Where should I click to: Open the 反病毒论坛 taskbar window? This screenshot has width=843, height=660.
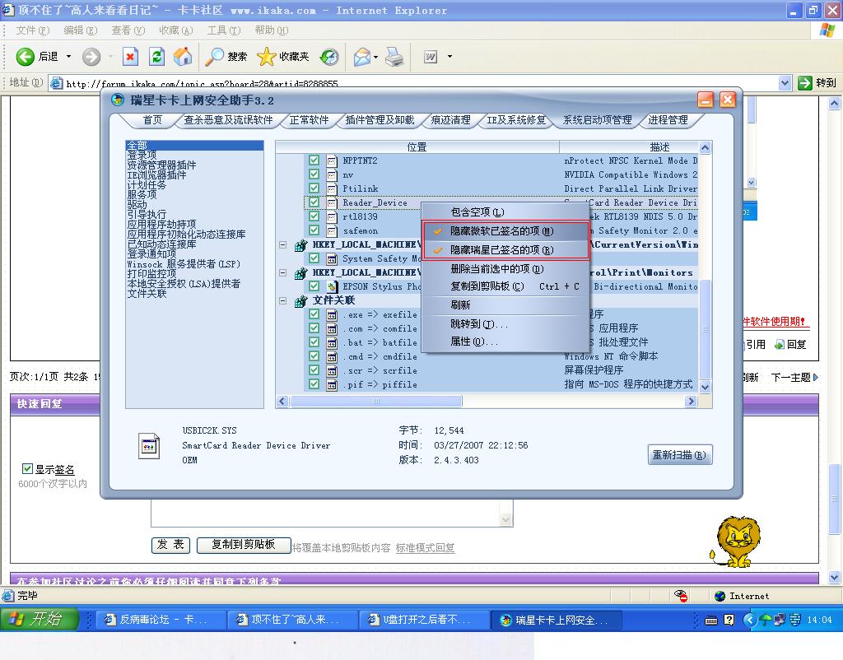click(161, 620)
